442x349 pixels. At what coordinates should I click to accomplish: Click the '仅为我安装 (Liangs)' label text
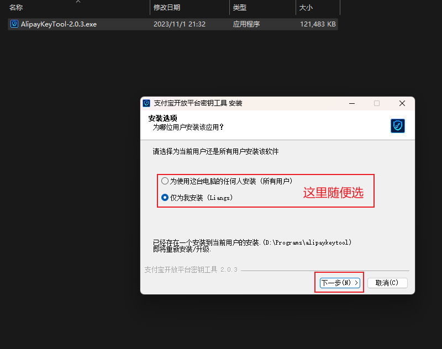pyautogui.click(x=202, y=197)
